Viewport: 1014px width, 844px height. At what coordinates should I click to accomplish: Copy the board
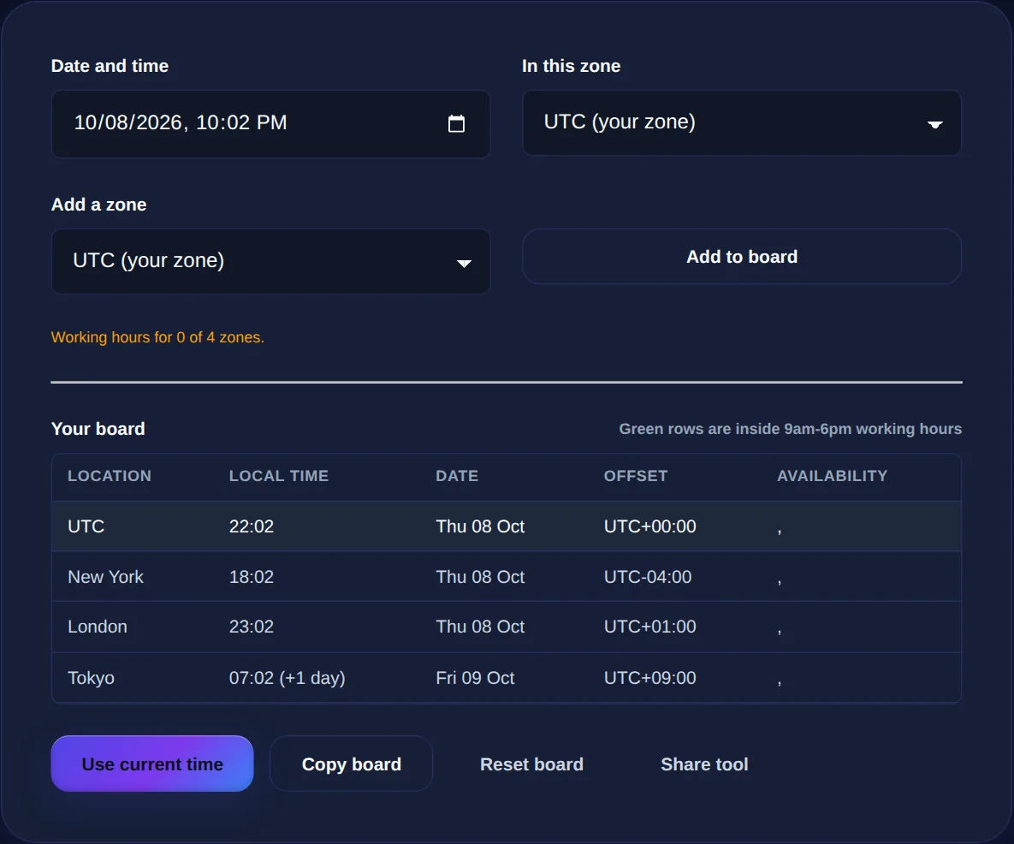[351, 764]
